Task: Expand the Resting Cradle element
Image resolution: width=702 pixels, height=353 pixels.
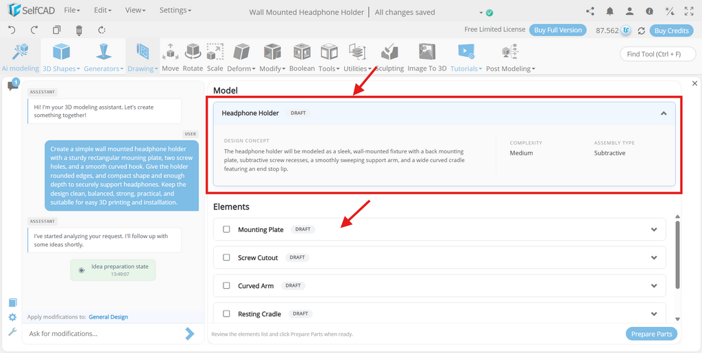Action: click(x=654, y=314)
